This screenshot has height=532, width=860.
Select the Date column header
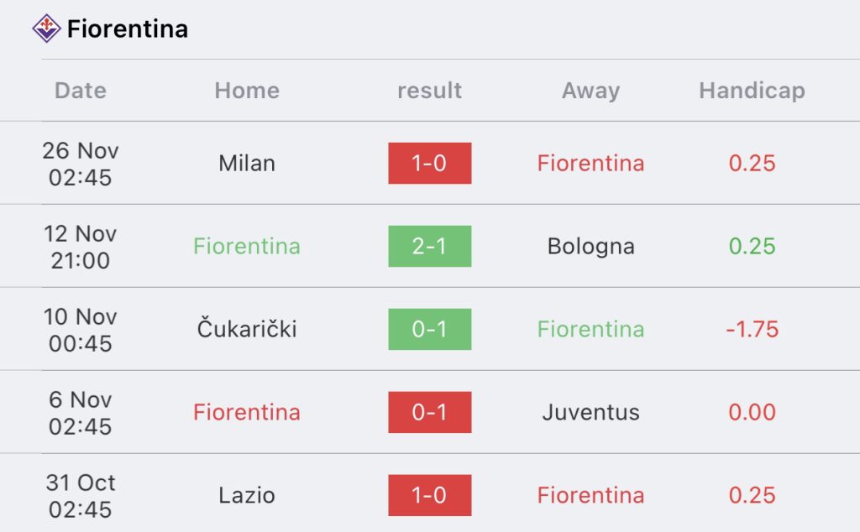click(x=81, y=91)
